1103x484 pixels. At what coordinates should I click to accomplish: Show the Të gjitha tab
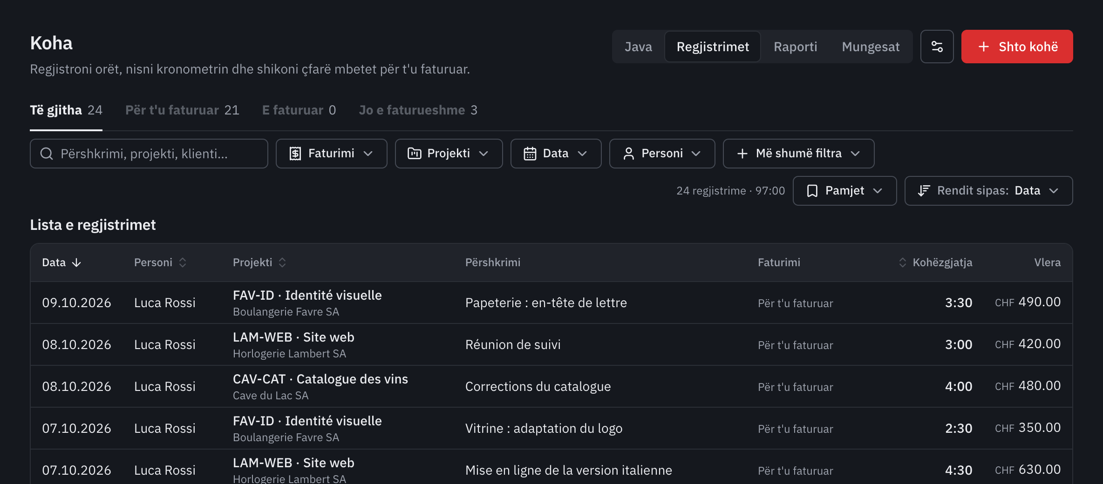pos(66,110)
